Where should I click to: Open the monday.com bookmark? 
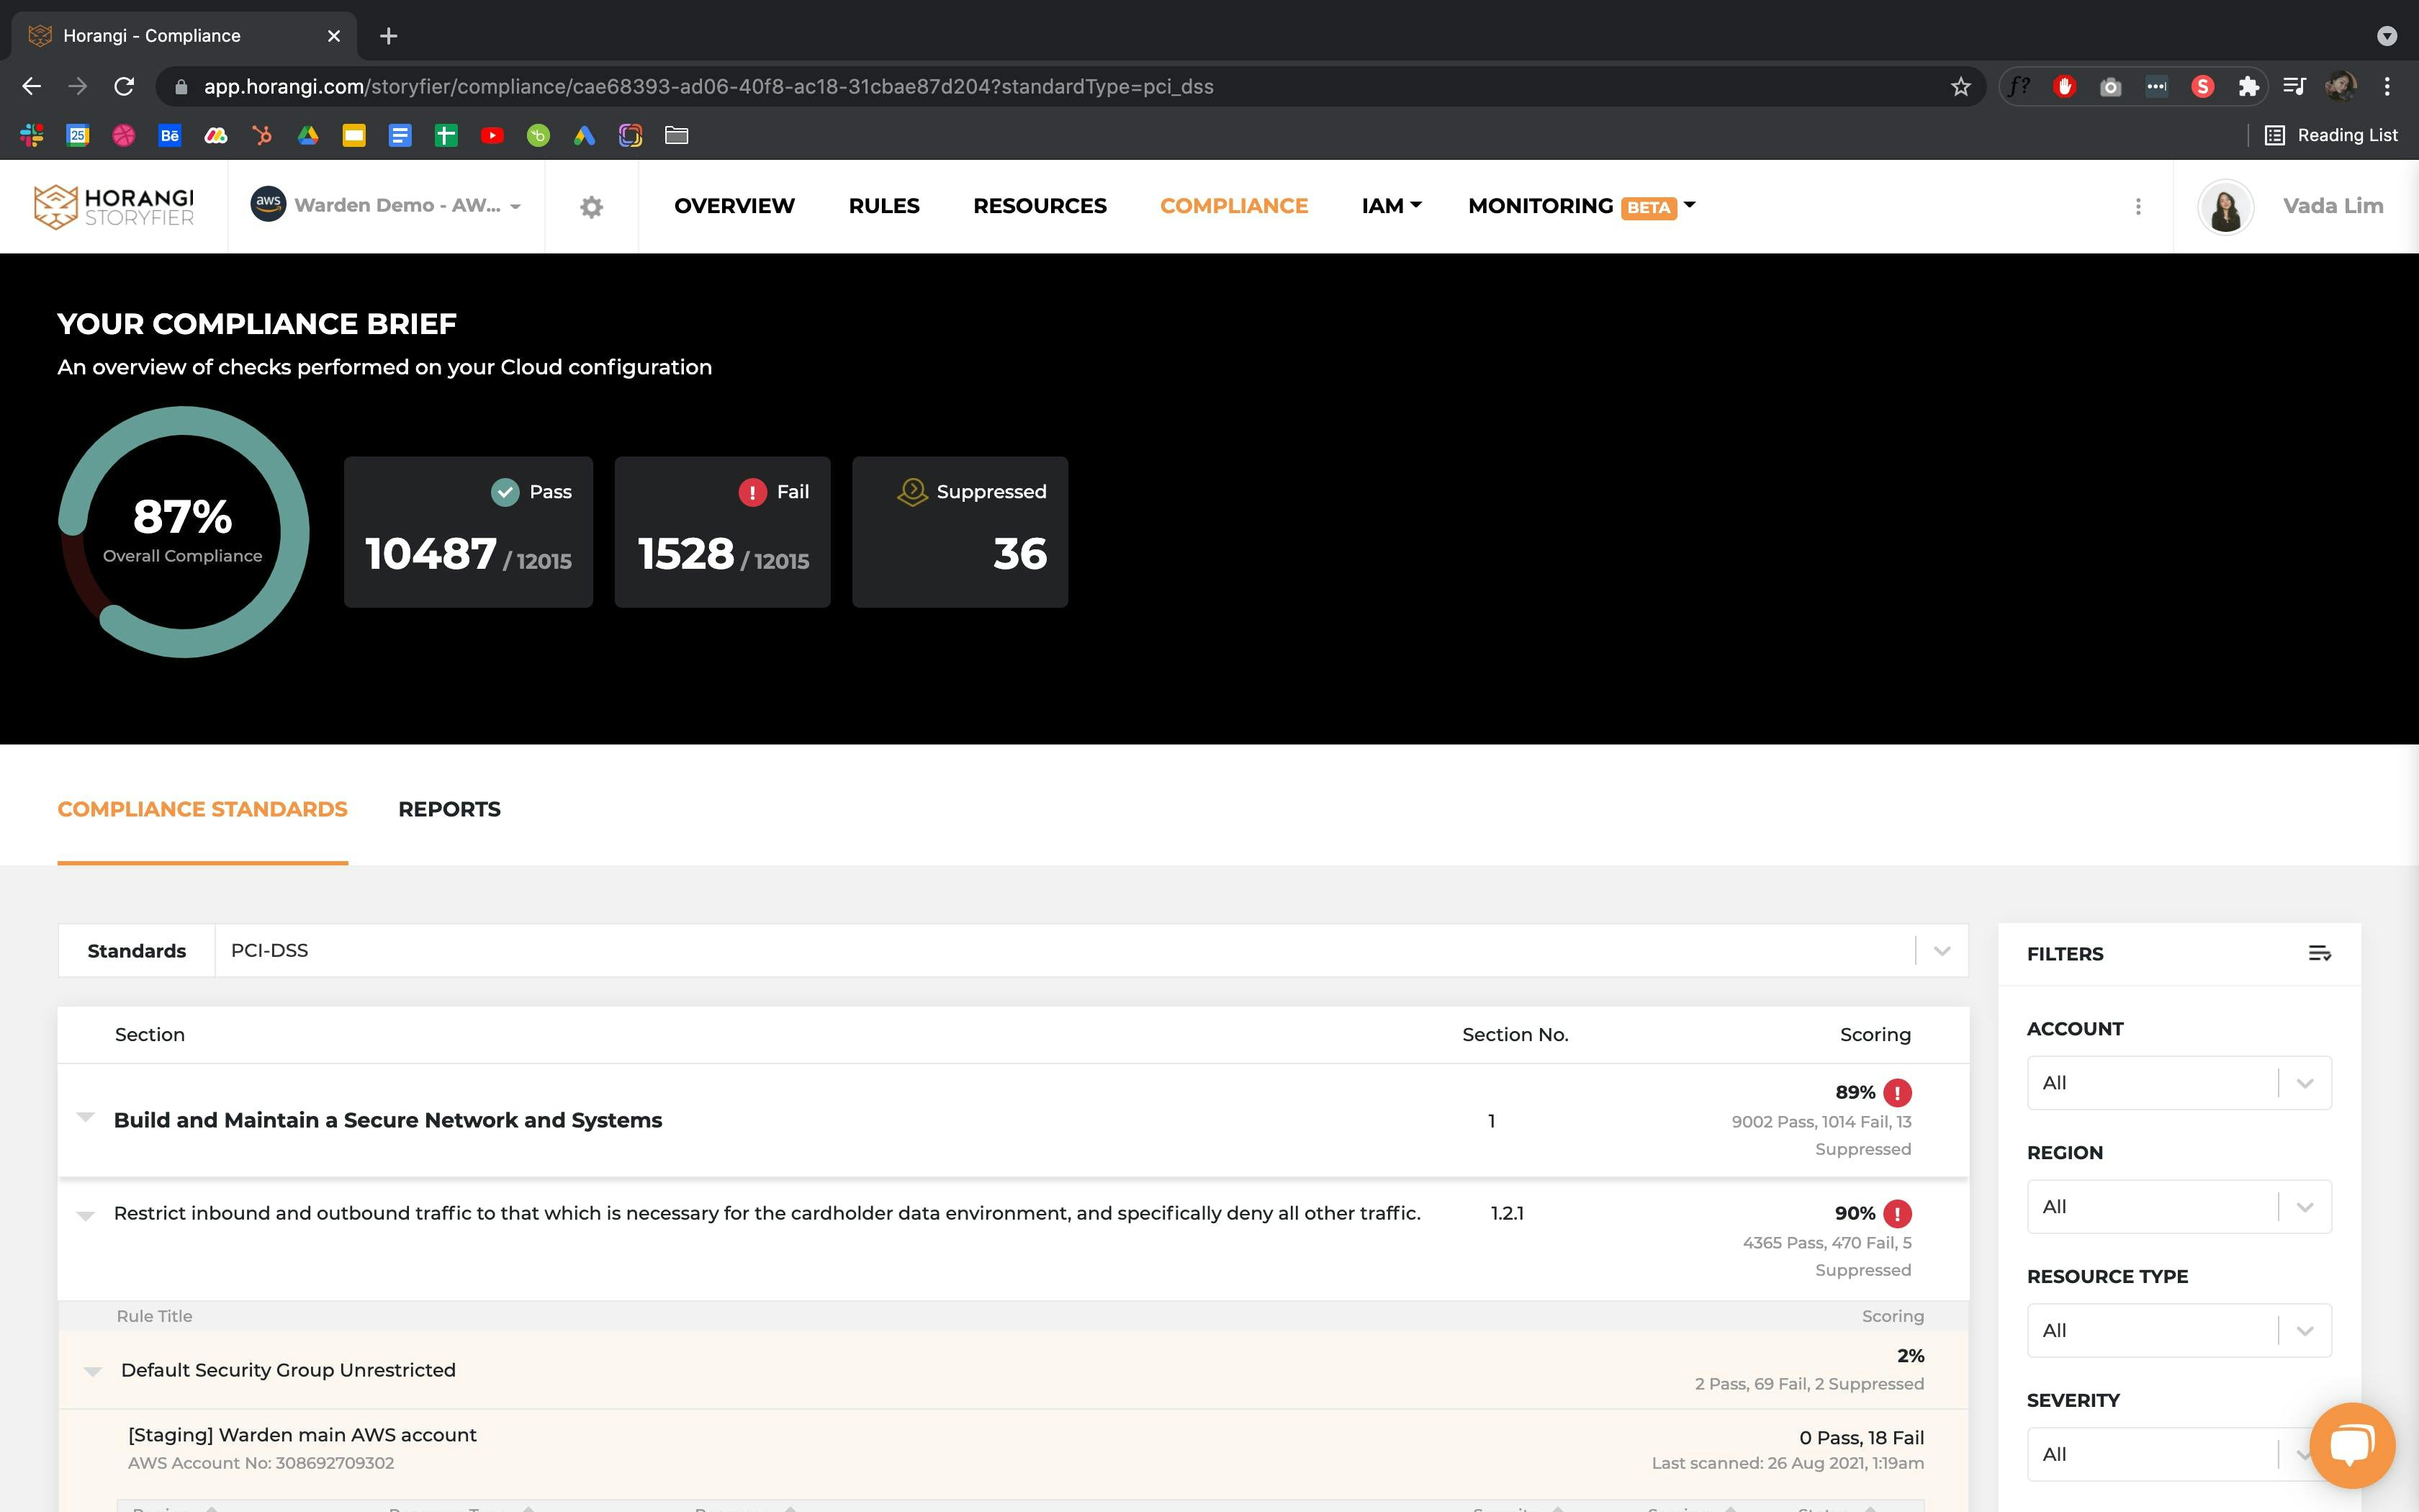click(x=216, y=135)
